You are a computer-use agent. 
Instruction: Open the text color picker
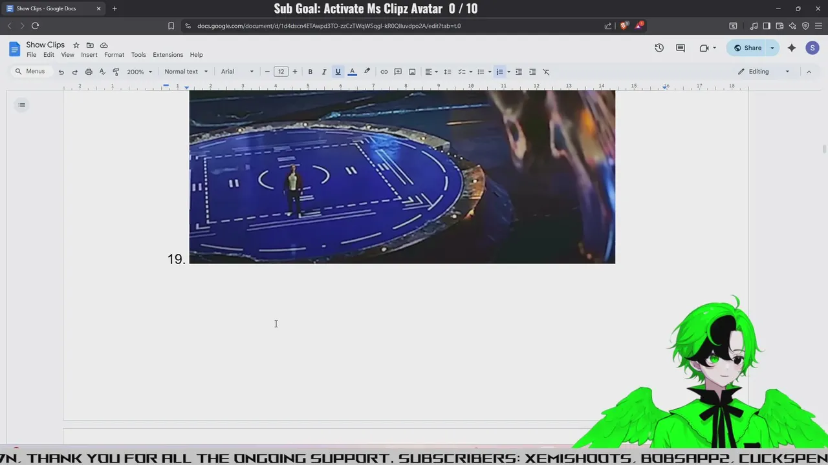click(352, 72)
